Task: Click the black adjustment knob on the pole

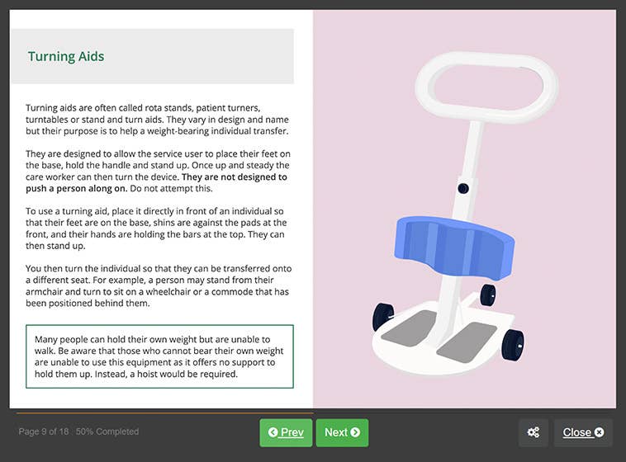Action: click(463, 189)
